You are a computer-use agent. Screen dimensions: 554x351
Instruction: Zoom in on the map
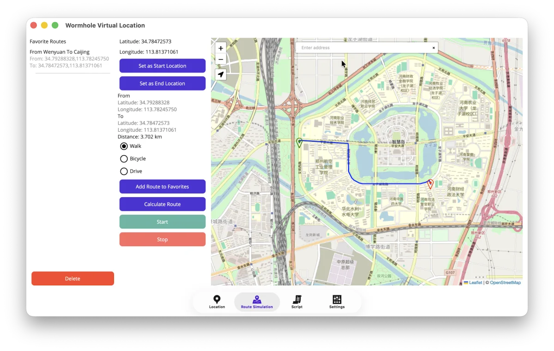tap(221, 48)
